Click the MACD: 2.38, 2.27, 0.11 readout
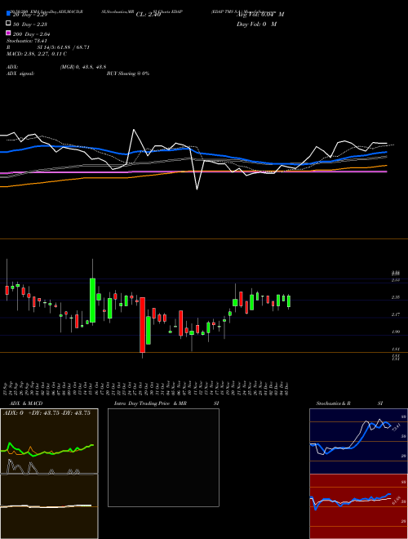408x539 pixels. (x=37, y=54)
